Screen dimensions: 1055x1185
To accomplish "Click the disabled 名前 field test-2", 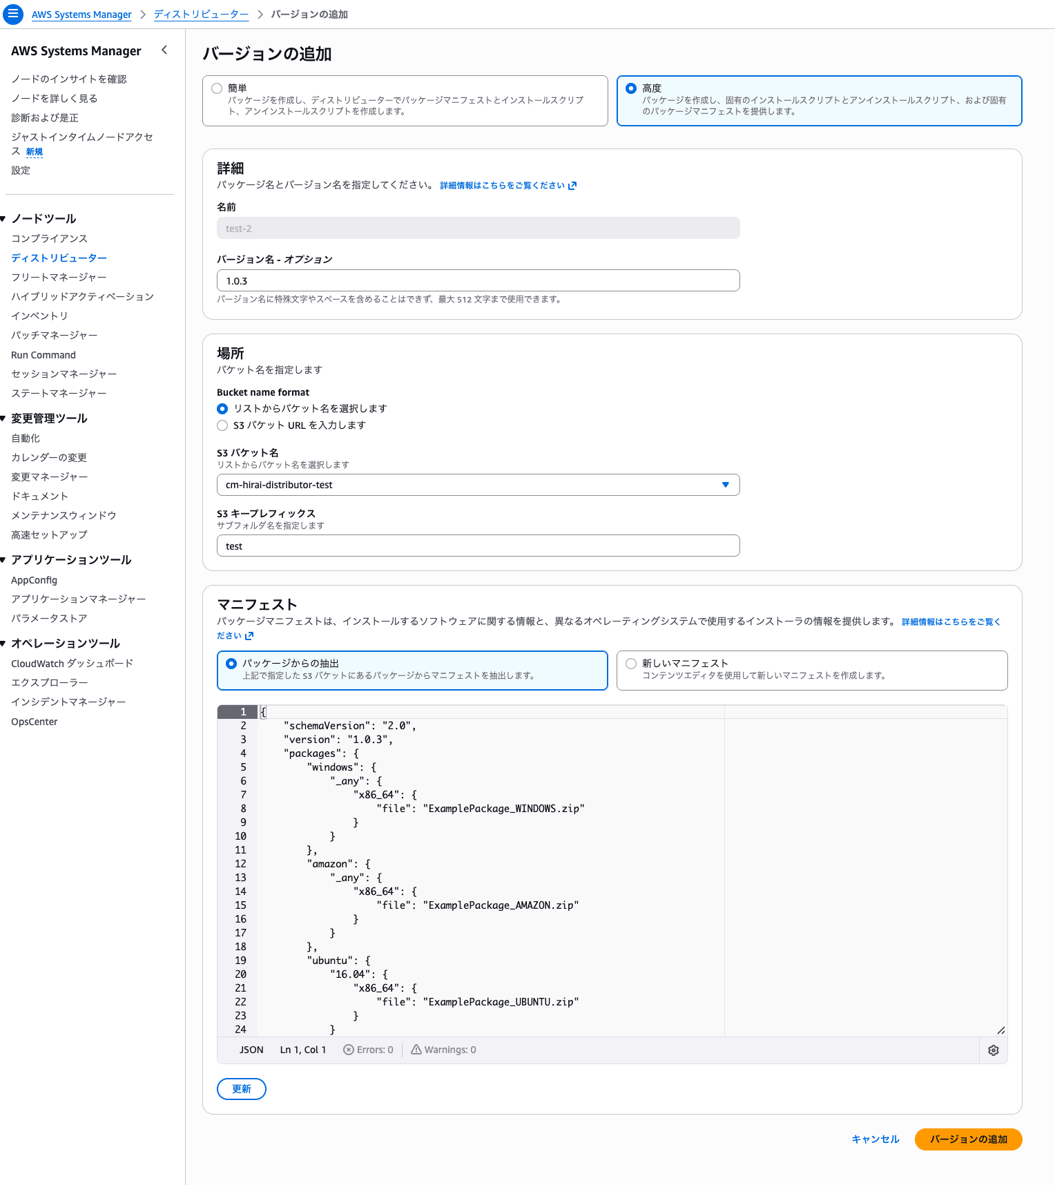I will pyautogui.click(x=478, y=229).
